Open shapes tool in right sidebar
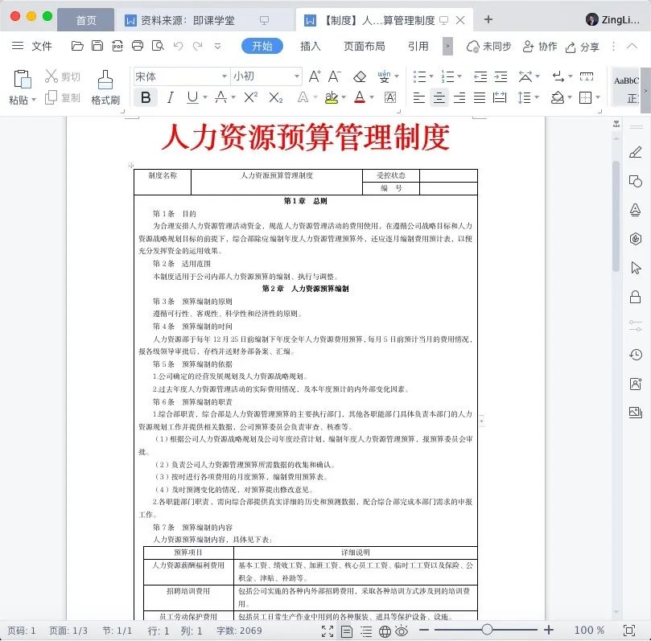Image resolution: width=651 pixels, height=641 pixels. click(635, 181)
